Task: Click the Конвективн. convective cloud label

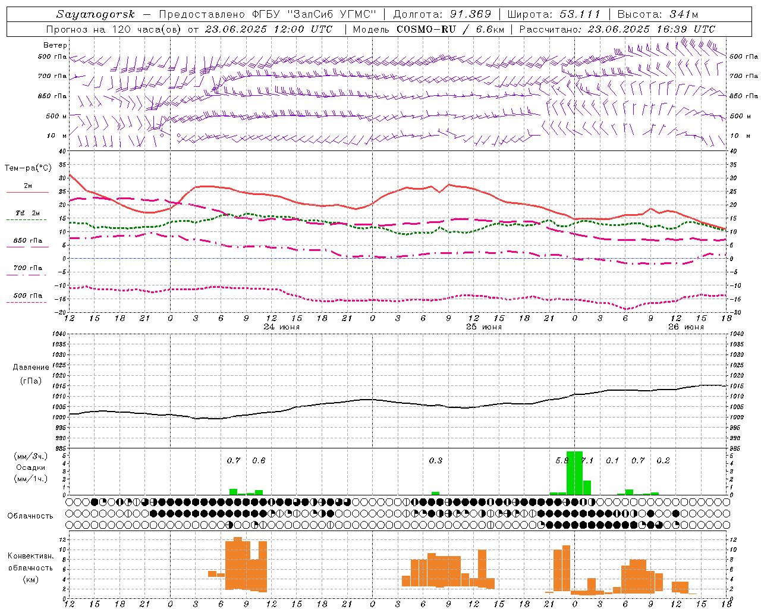Action: (x=31, y=556)
